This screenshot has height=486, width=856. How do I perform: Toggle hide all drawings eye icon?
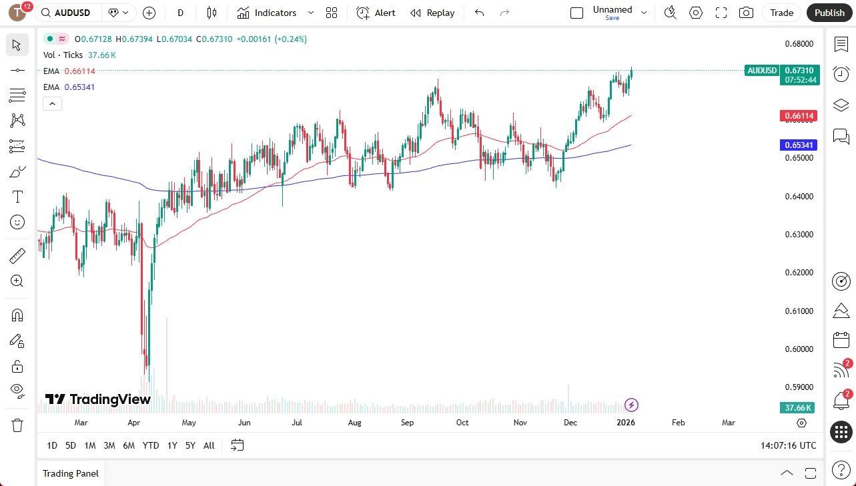[x=17, y=390]
